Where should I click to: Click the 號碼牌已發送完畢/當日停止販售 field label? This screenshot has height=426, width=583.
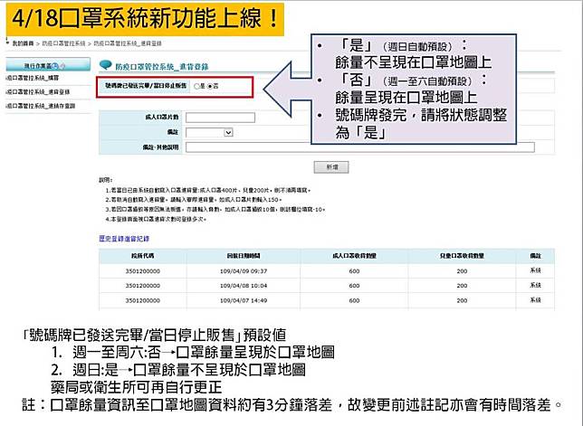[x=146, y=86]
